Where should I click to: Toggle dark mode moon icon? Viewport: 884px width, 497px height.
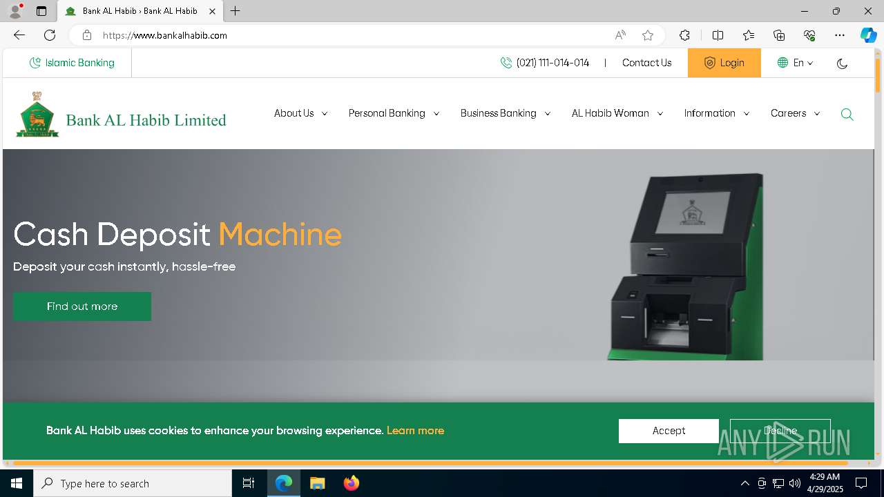pos(842,64)
